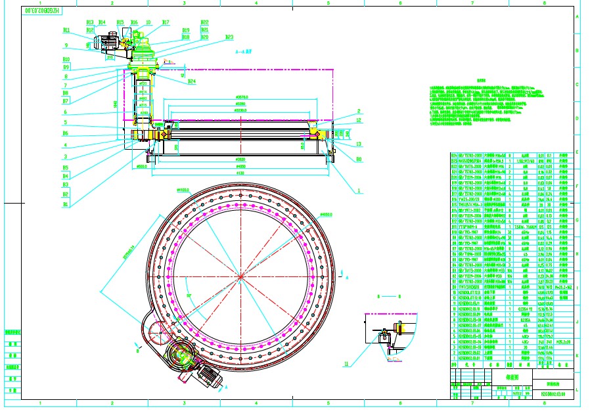Click the B1 callout at the list bottom
Viewport: 590px width, 415px height.
click(66, 204)
